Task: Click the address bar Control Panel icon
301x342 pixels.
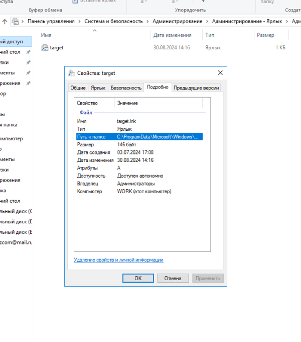Action: (15, 21)
